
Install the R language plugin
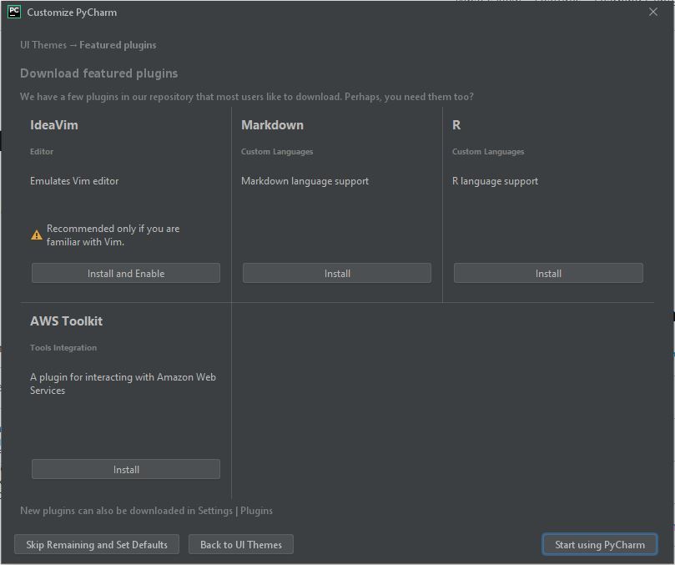[x=548, y=273]
